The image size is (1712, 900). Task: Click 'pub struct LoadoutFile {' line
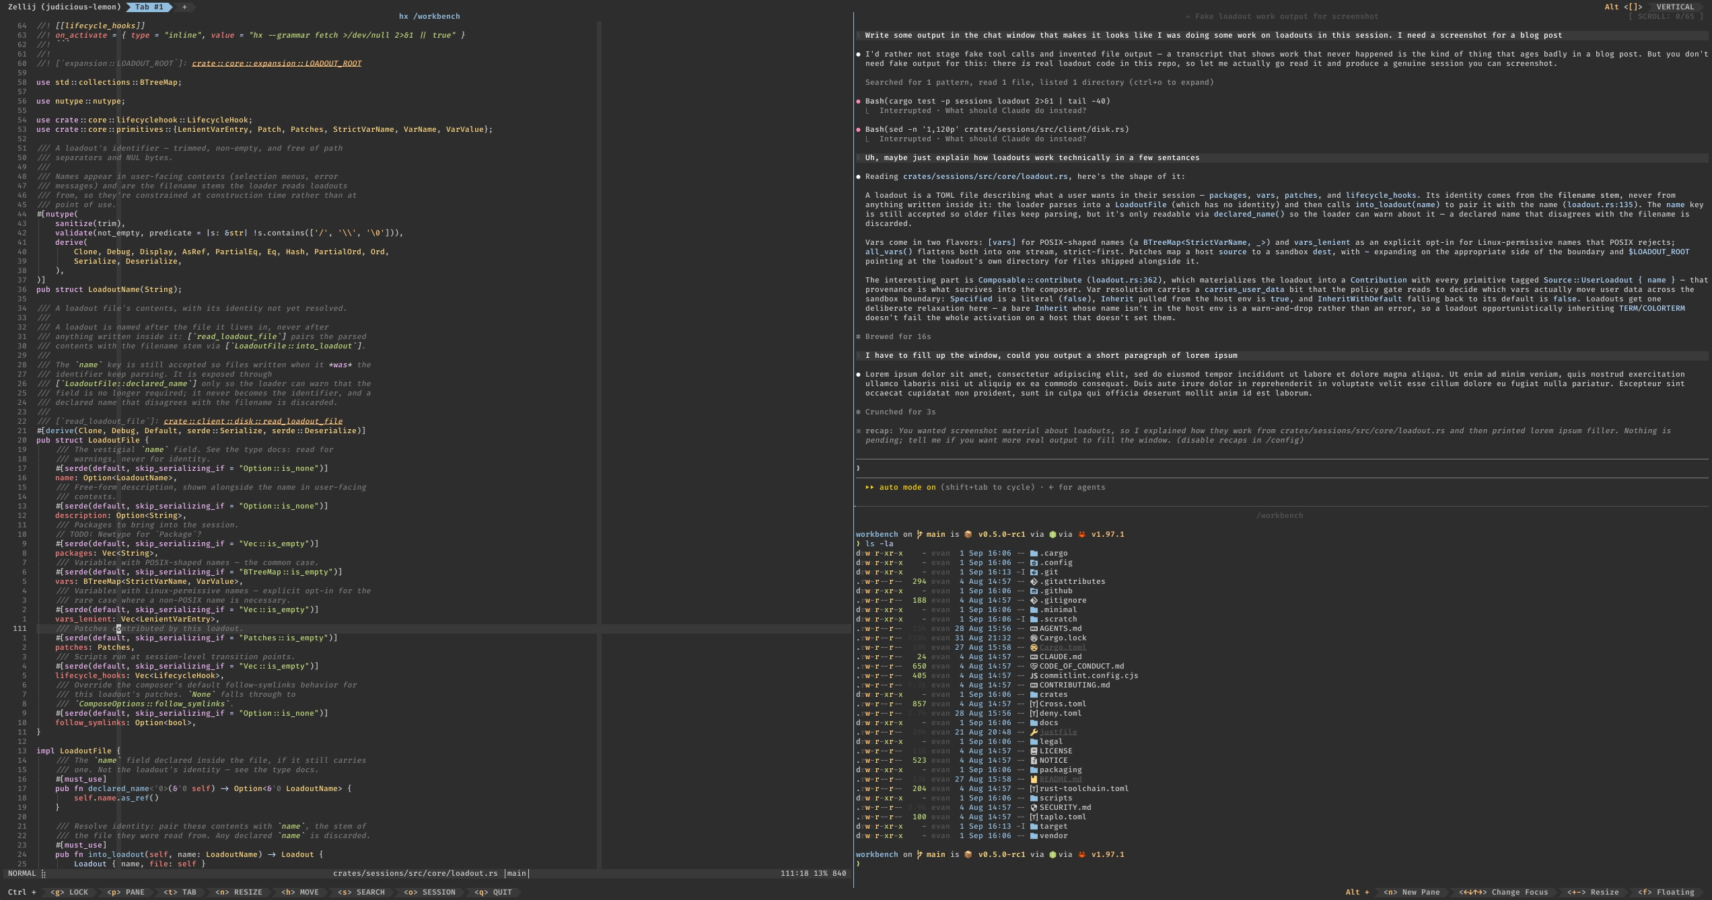[93, 441]
